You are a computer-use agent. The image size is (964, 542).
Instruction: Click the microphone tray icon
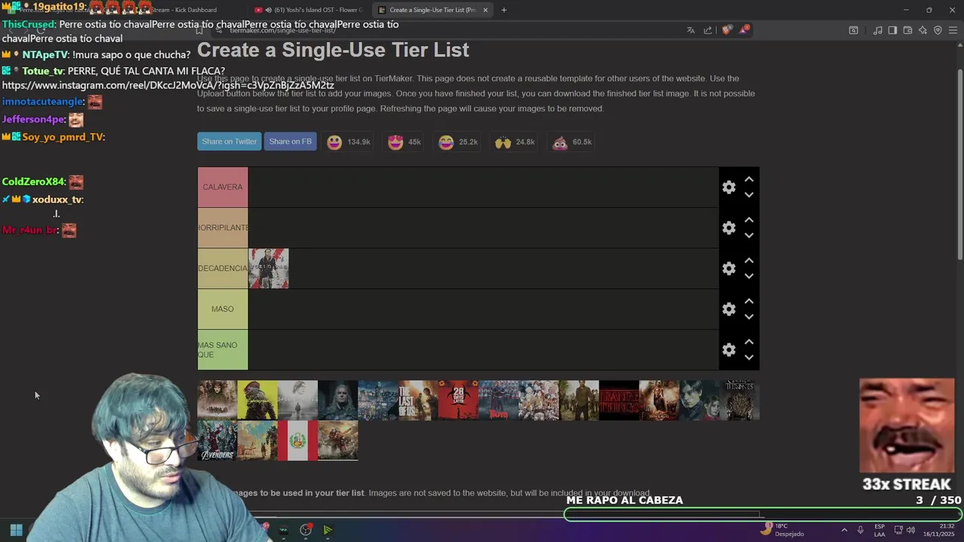[x=860, y=530]
